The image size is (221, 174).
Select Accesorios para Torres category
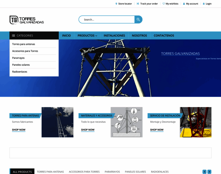pos(25,51)
